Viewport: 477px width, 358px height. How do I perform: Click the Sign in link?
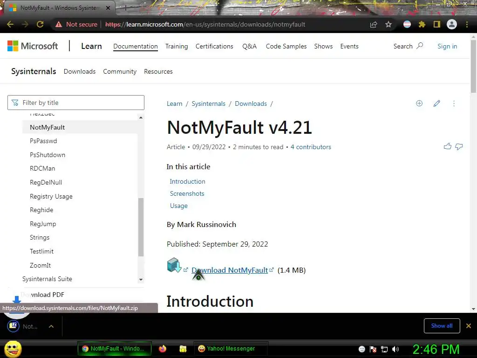(x=447, y=46)
